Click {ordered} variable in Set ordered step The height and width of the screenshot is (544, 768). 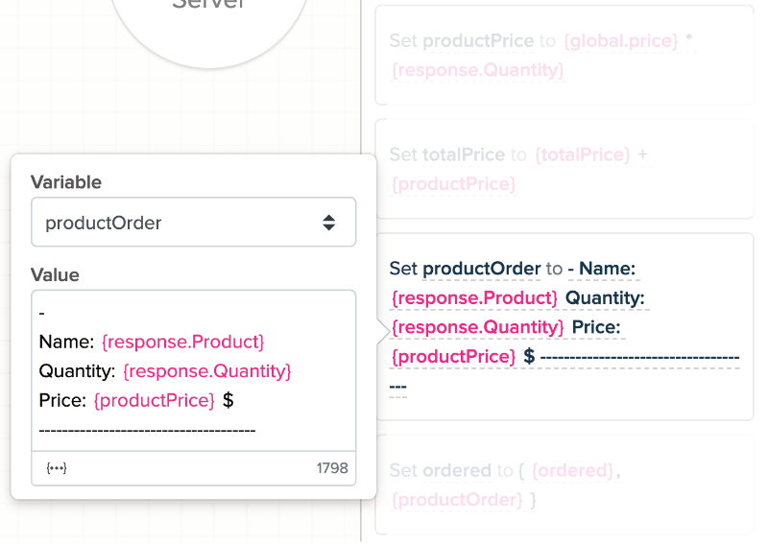tap(572, 470)
